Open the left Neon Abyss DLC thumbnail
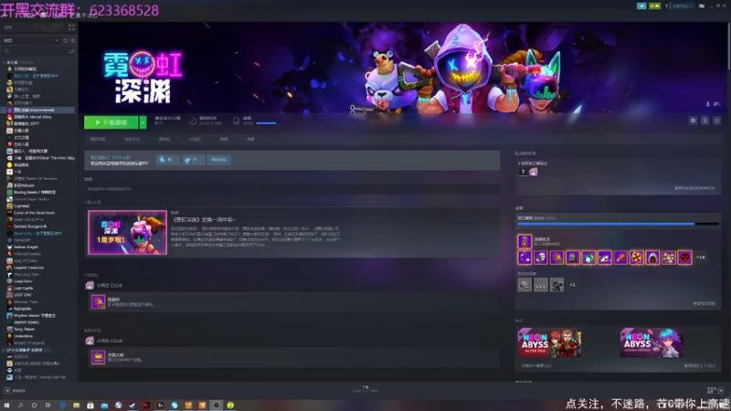 tap(549, 342)
